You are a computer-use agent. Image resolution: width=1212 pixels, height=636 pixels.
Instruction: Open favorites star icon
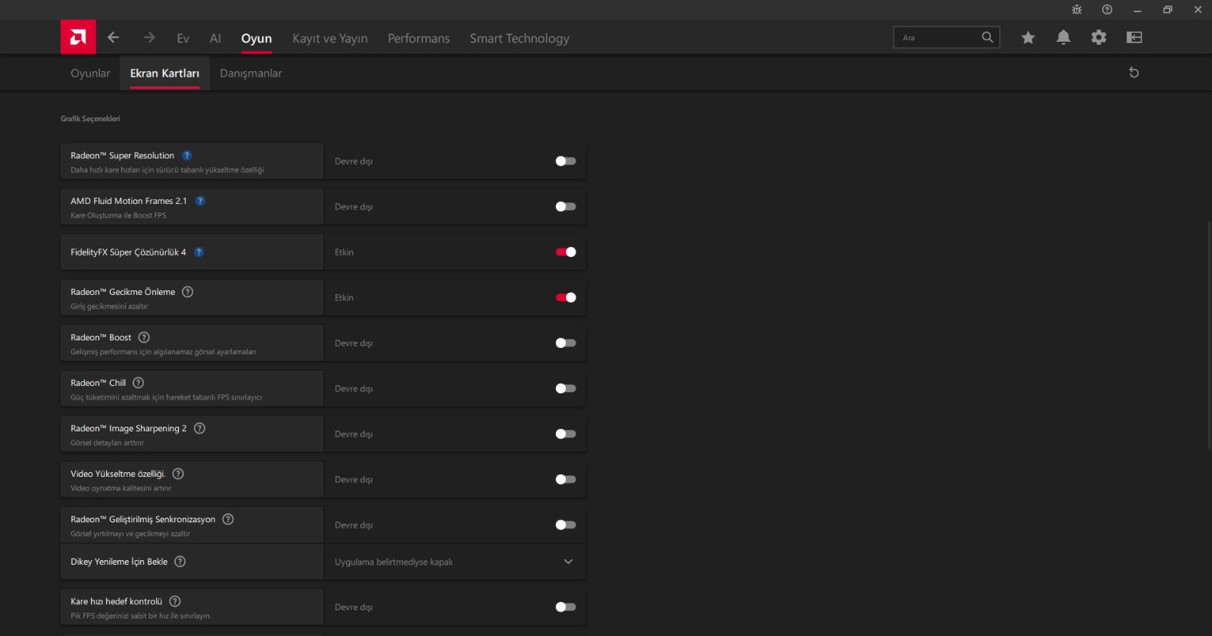1028,37
